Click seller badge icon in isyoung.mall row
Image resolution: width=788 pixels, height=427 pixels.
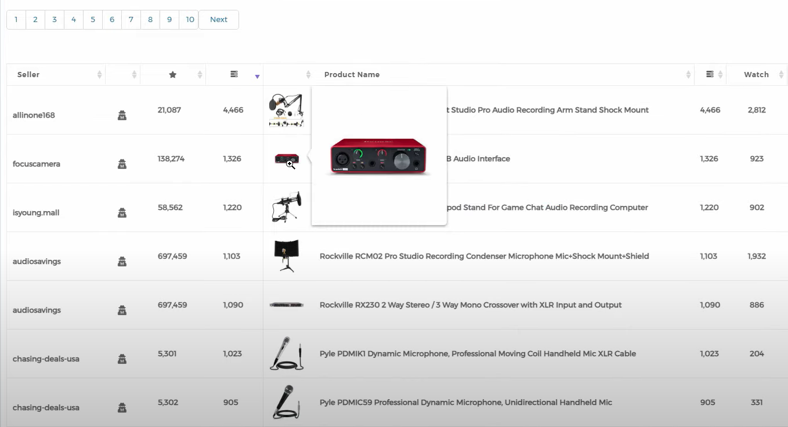122,213
